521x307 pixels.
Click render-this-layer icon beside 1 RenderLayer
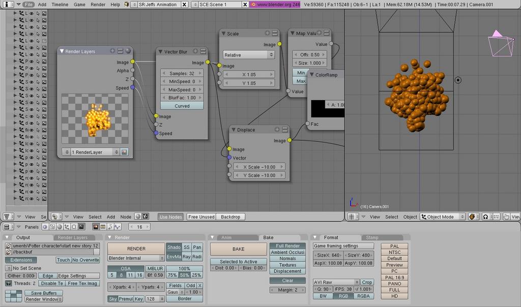pyautogui.click(x=124, y=152)
